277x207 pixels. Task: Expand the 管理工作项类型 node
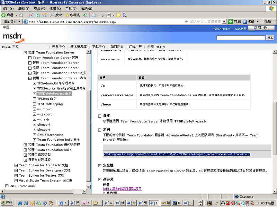click(x=25, y=155)
